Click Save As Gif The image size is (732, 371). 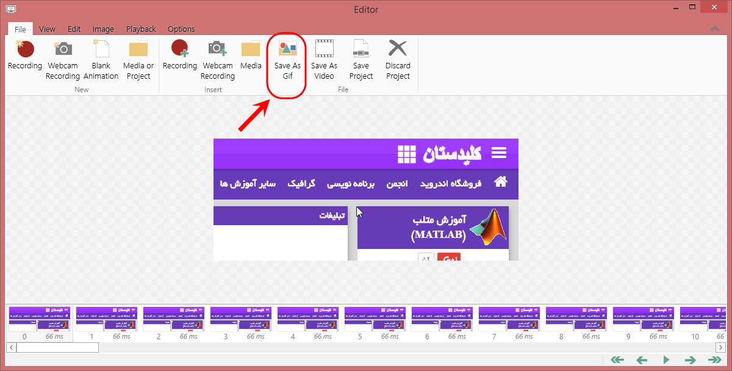pos(287,60)
